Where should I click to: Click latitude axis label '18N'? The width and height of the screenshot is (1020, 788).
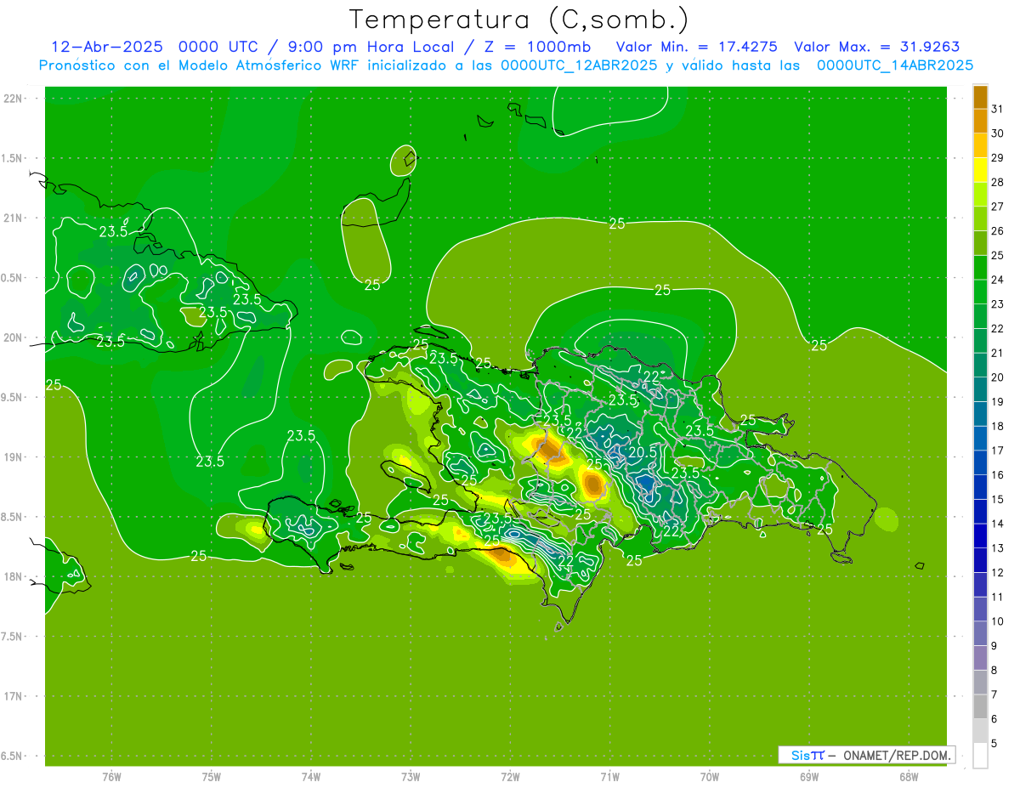[14, 577]
